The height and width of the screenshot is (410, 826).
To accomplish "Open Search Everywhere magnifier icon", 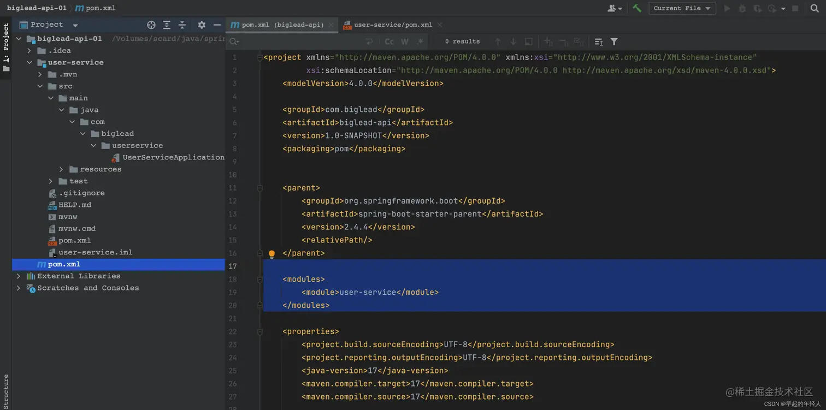I will coord(815,8).
